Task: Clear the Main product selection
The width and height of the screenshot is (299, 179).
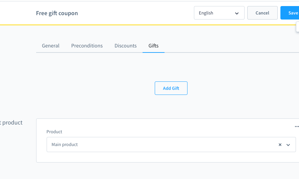Action: tap(280, 145)
